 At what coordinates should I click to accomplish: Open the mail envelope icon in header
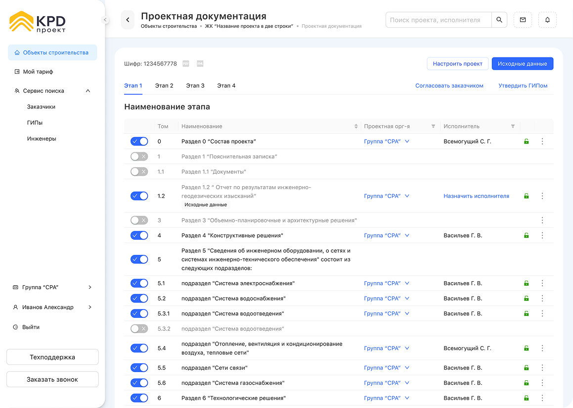click(523, 20)
